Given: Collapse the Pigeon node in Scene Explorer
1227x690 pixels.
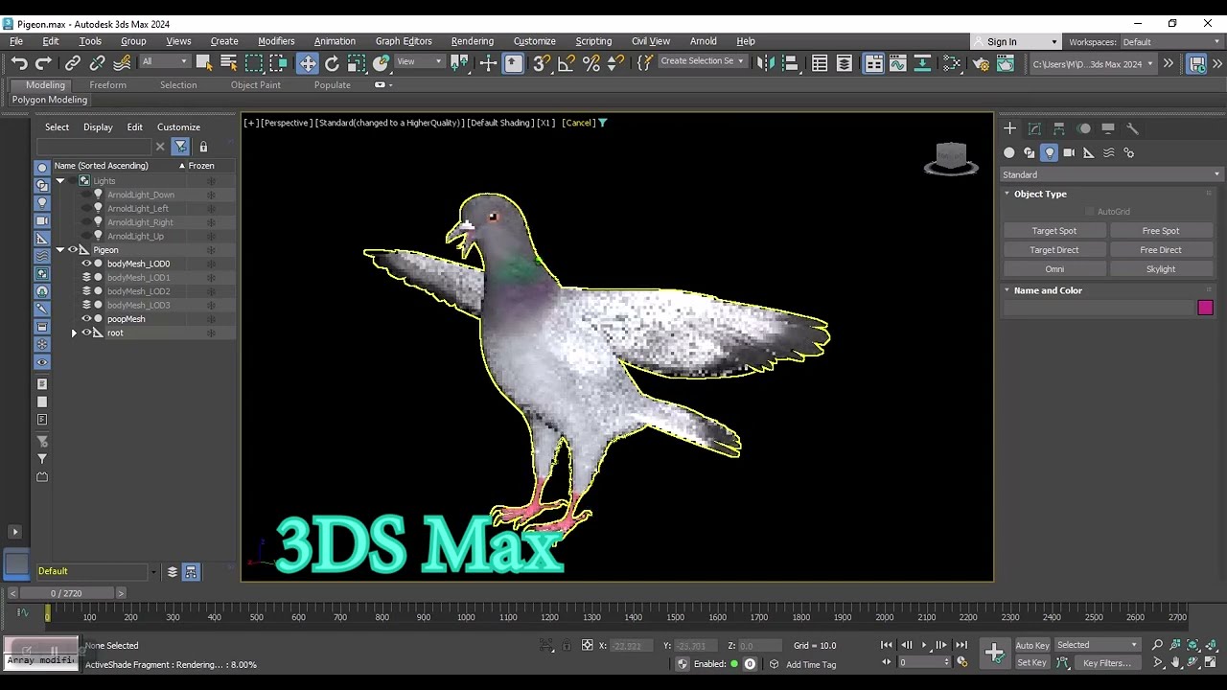Looking at the screenshot, I should pyautogui.click(x=60, y=250).
